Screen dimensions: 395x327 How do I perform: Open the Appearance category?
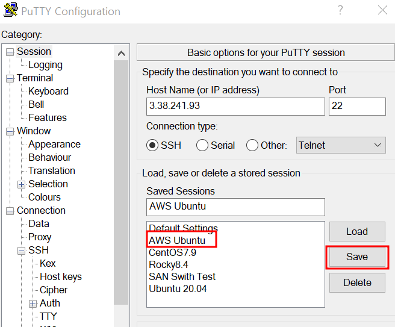54,144
